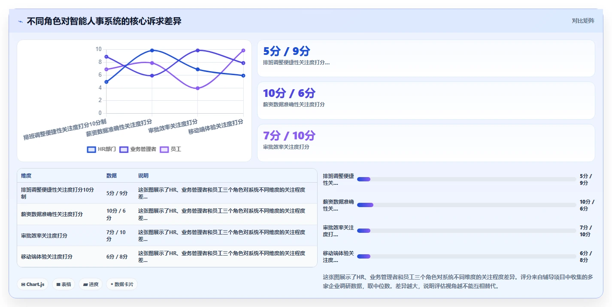Click 员工 data point at value 7 on 排班调整
This screenshot has width=612, height=307.
tap(106, 69)
